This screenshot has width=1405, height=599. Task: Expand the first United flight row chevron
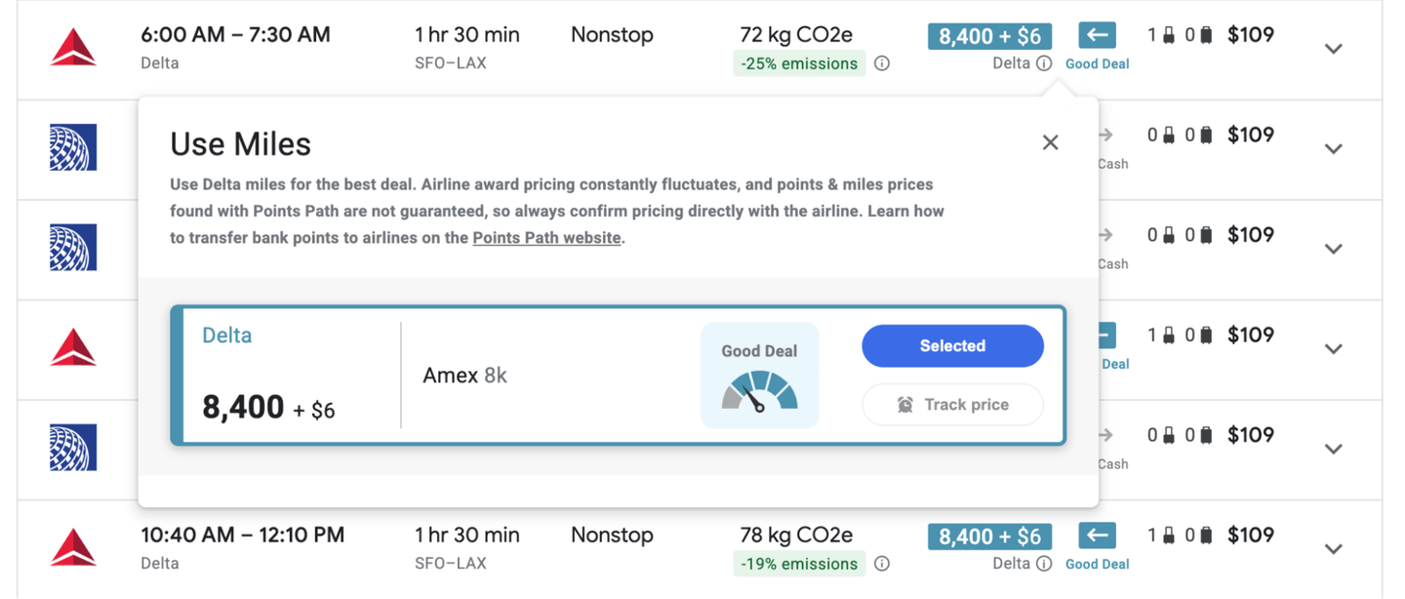tap(1333, 149)
